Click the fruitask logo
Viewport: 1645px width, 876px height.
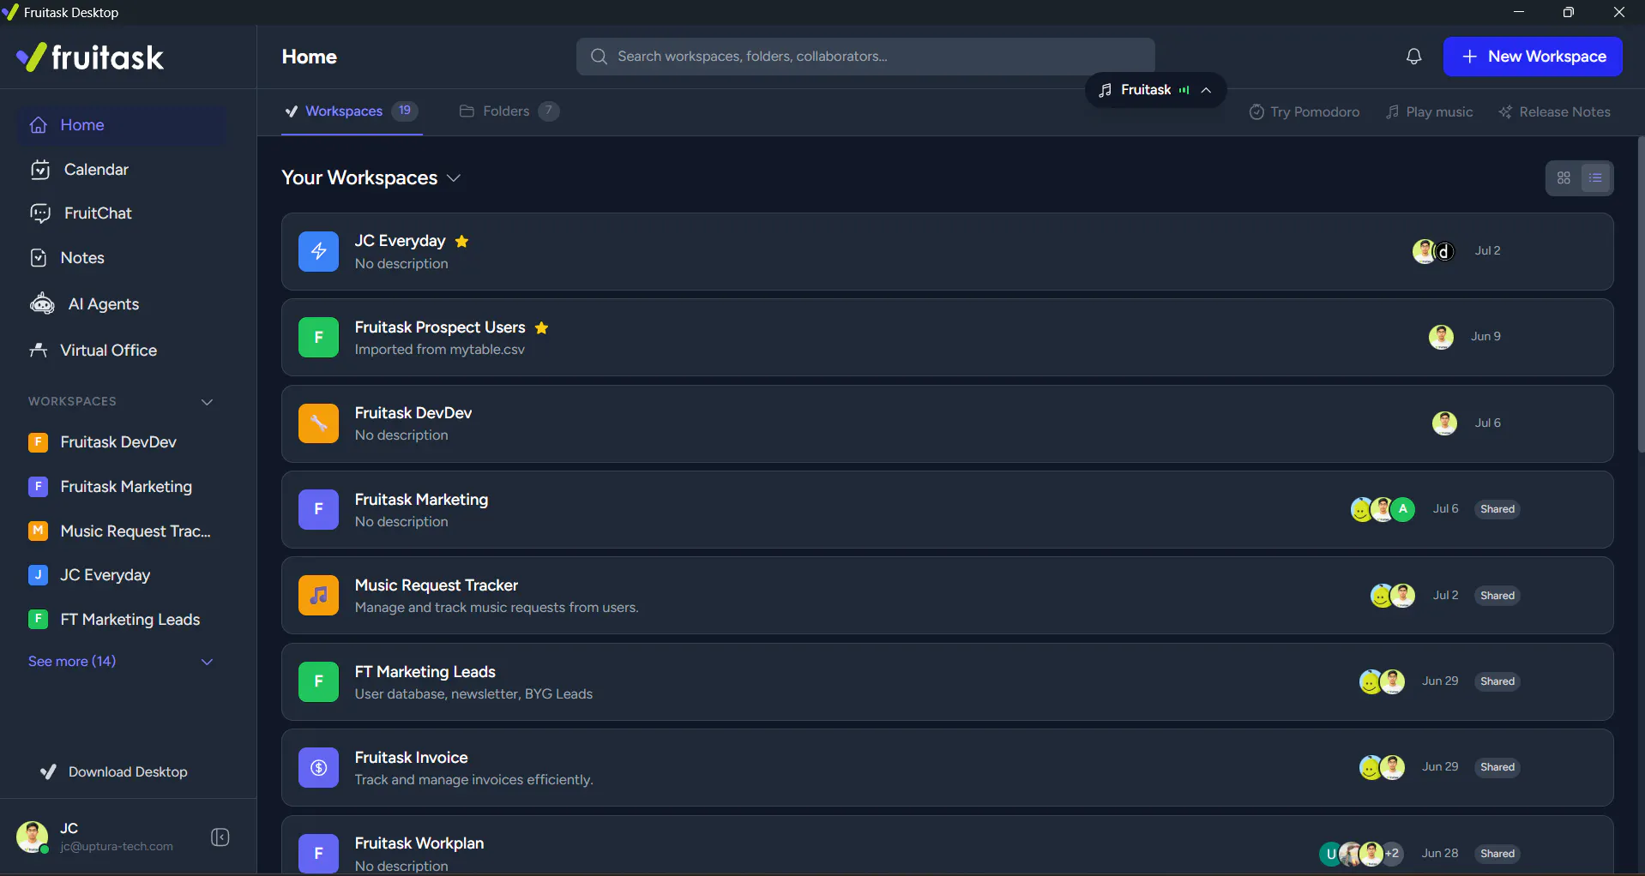90,57
